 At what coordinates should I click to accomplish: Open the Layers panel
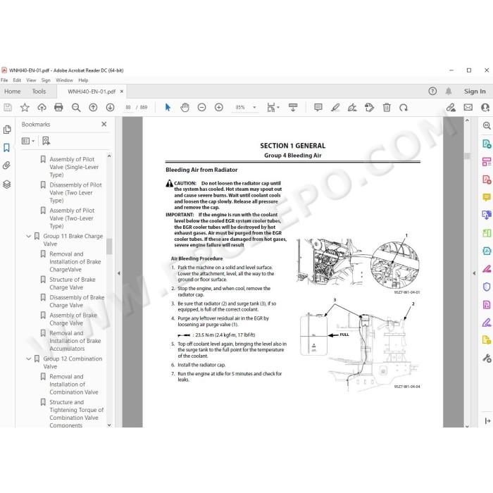(x=7, y=185)
